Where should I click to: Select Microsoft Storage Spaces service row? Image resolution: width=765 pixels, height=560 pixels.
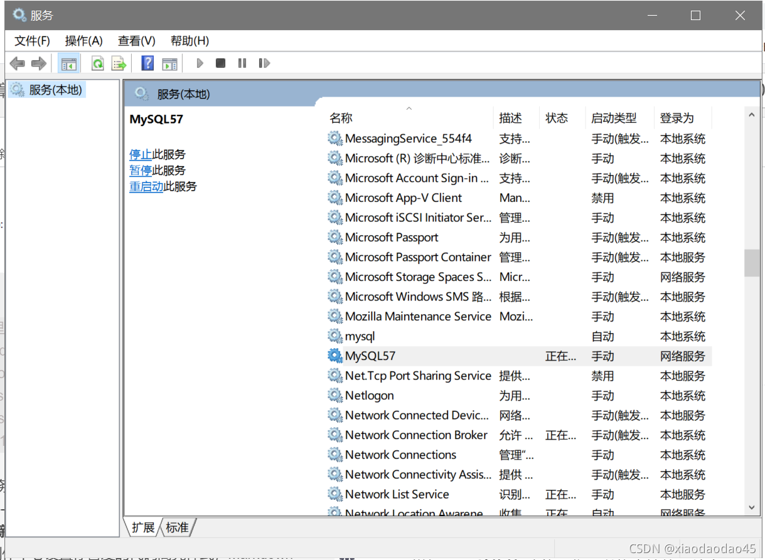(520, 277)
